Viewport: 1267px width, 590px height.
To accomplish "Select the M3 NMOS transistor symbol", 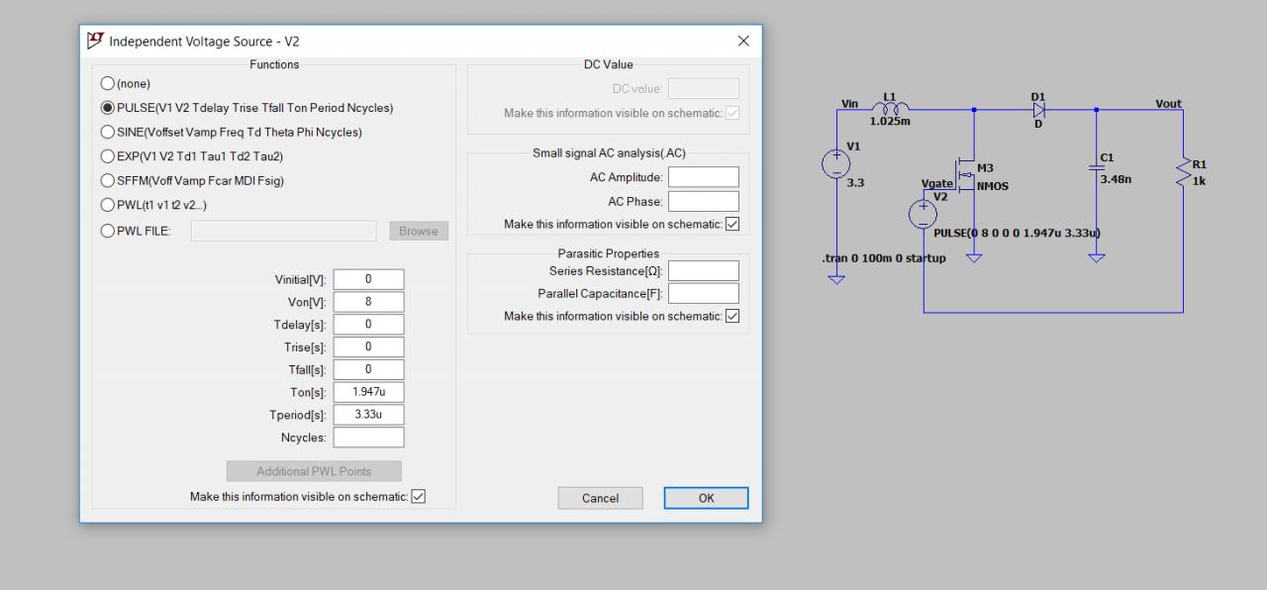I will coord(964,177).
